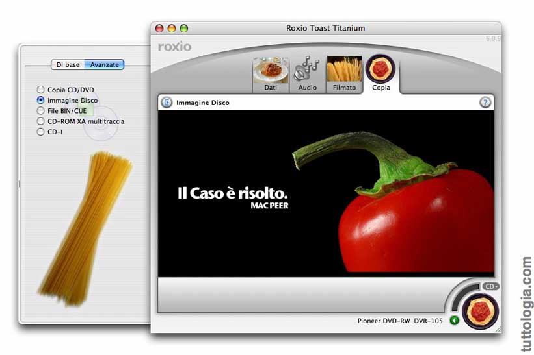Viewport: 534px width, 355px height.
Task: Click the Immagine Disco header title
Action: coord(203,103)
